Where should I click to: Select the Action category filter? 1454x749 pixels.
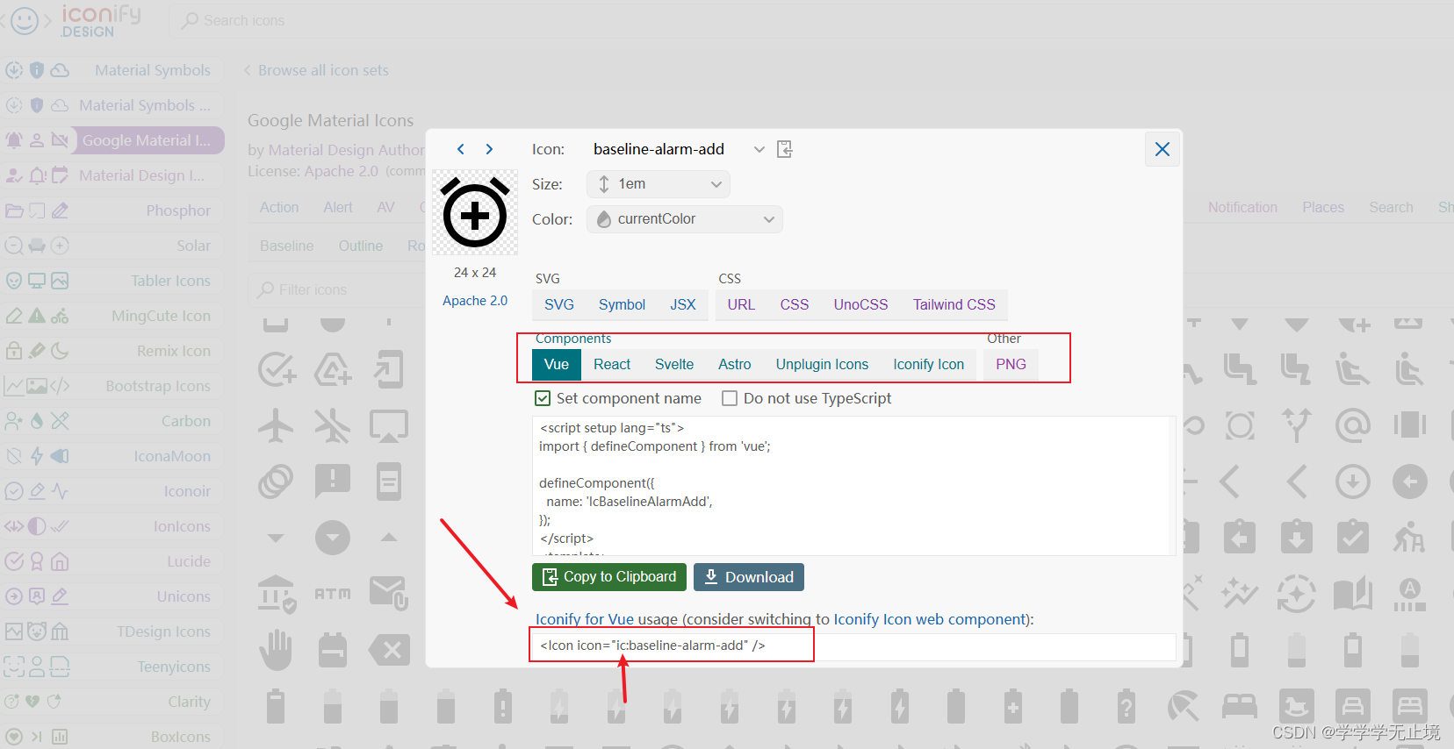tap(279, 208)
